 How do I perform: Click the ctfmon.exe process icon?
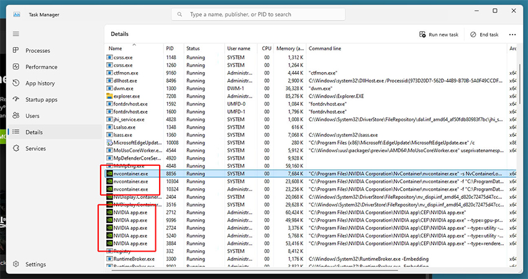coord(109,73)
